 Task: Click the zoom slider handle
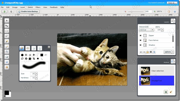pos(132,12)
